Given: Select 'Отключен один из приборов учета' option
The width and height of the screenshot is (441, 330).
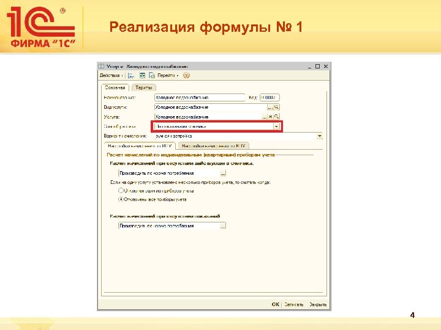Looking at the screenshot, I should (x=156, y=191).
